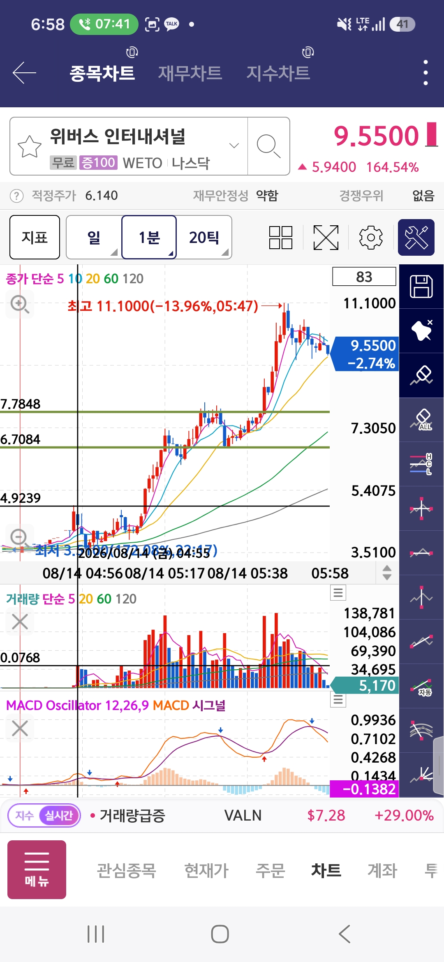Select the 1분 interval dropdown
Viewport: 444px width, 962px height.
(x=149, y=237)
